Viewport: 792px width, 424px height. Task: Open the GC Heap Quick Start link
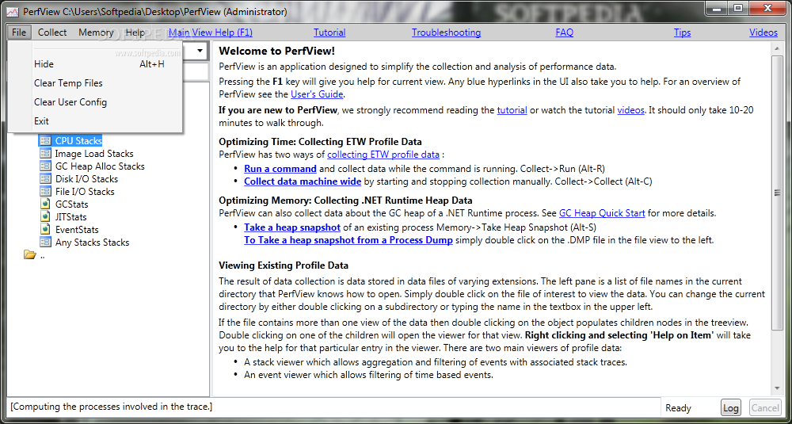tap(602, 212)
